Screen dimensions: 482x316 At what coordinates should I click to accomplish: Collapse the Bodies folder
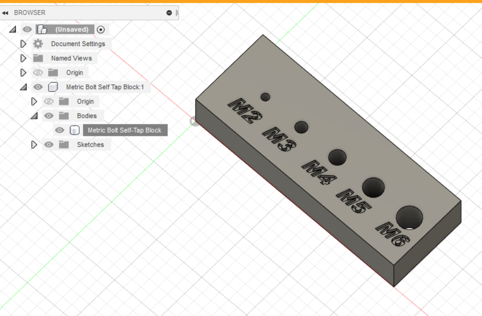click(34, 115)
